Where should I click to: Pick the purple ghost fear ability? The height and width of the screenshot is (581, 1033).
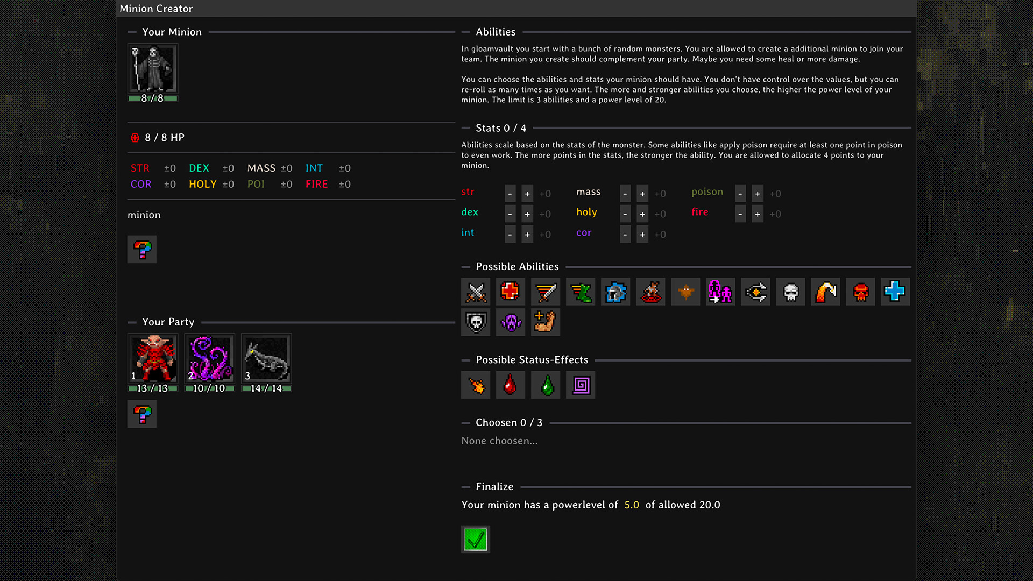point(510,322)
